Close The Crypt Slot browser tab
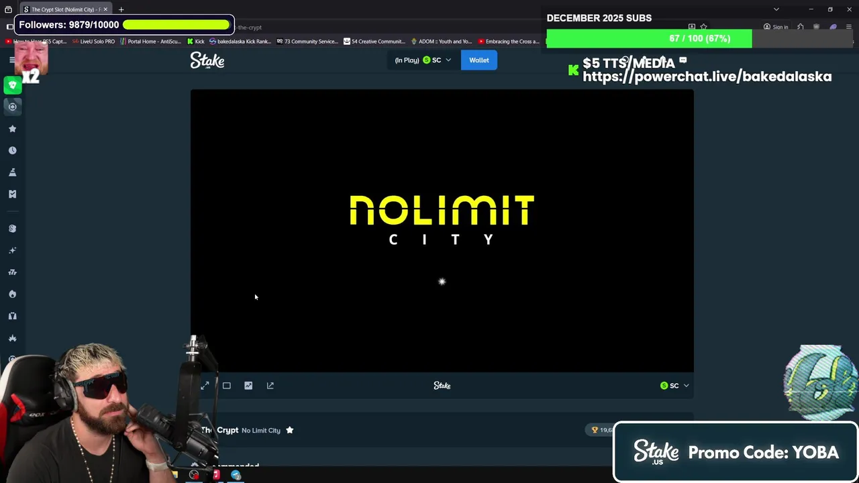The height and width of the screenshot is (483, 859). click(105, 9)
